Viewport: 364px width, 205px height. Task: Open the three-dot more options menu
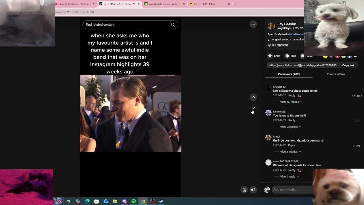tap(253, 24)
